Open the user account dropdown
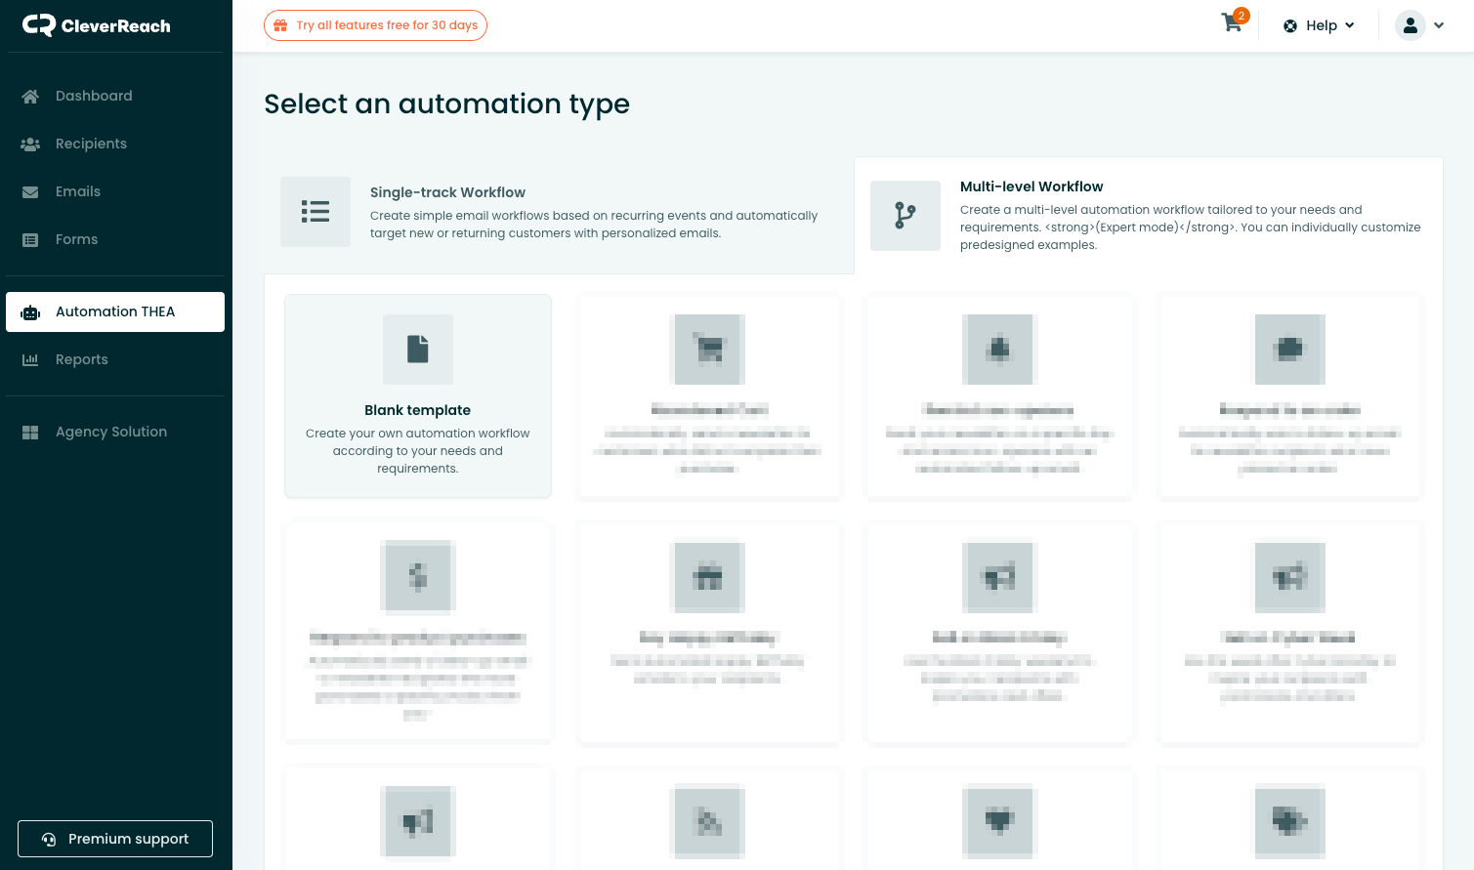 (x=1419, y=25)
